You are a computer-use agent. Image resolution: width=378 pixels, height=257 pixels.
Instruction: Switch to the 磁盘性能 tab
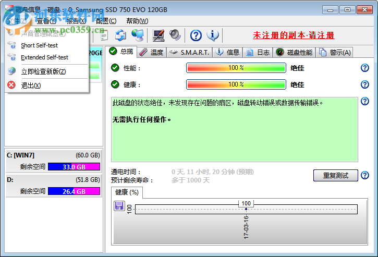[x=294, y=52]
